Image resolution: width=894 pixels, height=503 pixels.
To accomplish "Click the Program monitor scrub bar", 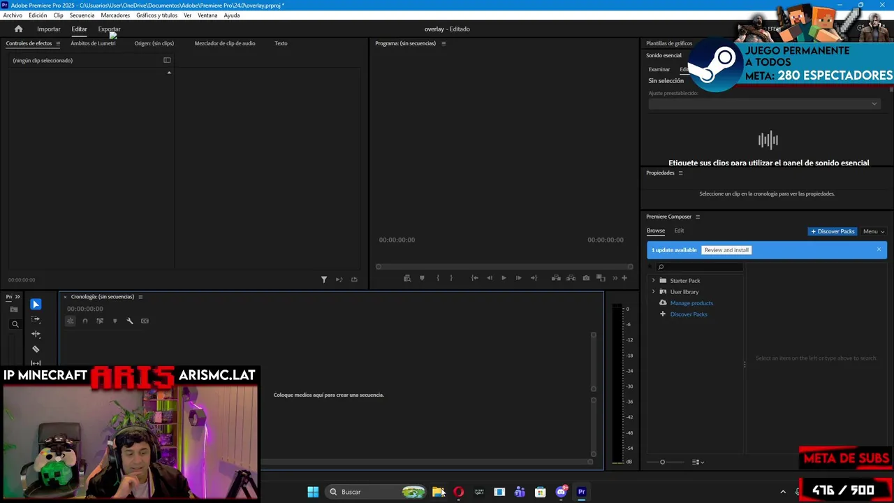I will (504, 266).
